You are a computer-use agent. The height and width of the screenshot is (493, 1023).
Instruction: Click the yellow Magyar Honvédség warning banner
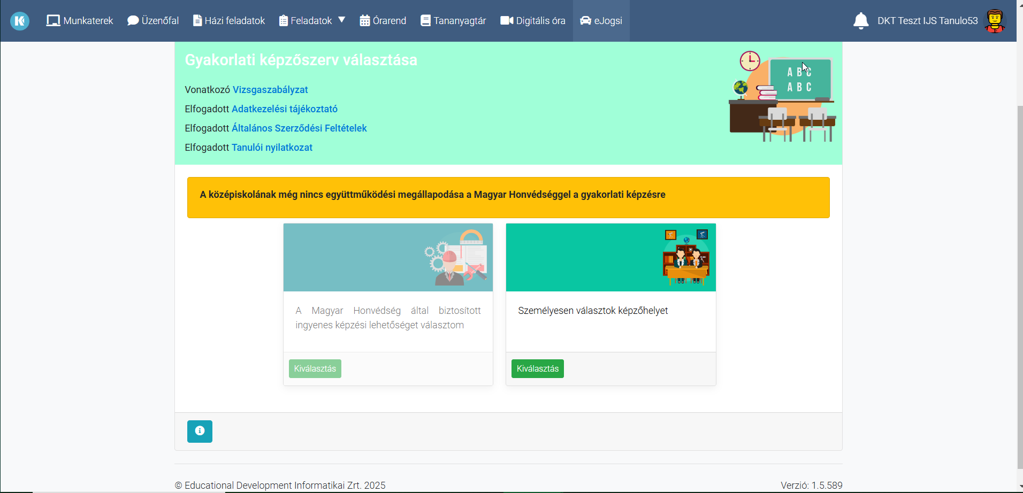pos(508,197)
